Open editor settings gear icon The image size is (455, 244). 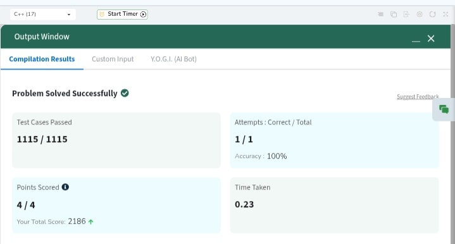pyautogui.click(x=420, y=14)
